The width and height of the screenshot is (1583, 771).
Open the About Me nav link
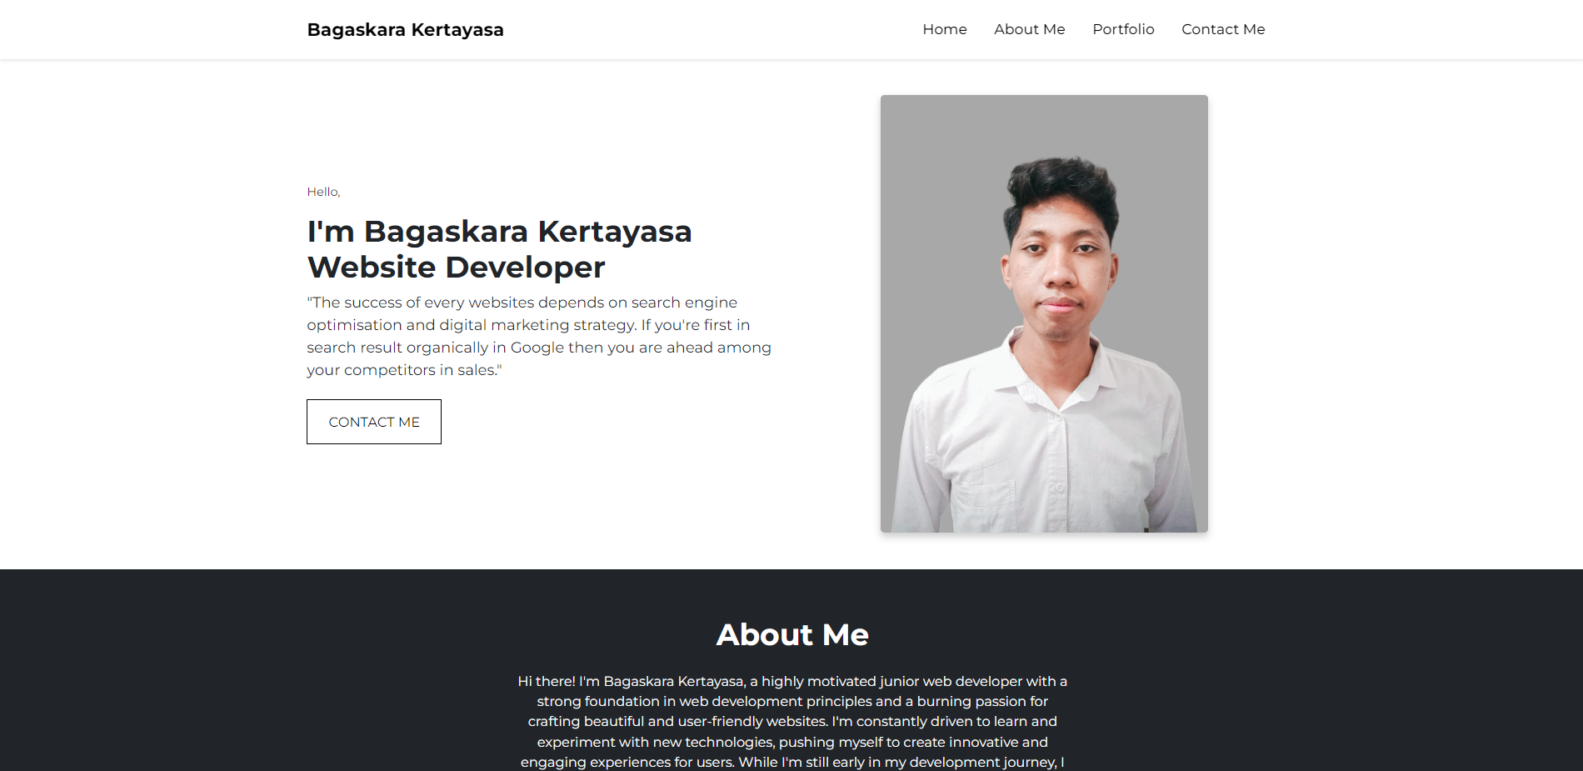click(1030, 29)
